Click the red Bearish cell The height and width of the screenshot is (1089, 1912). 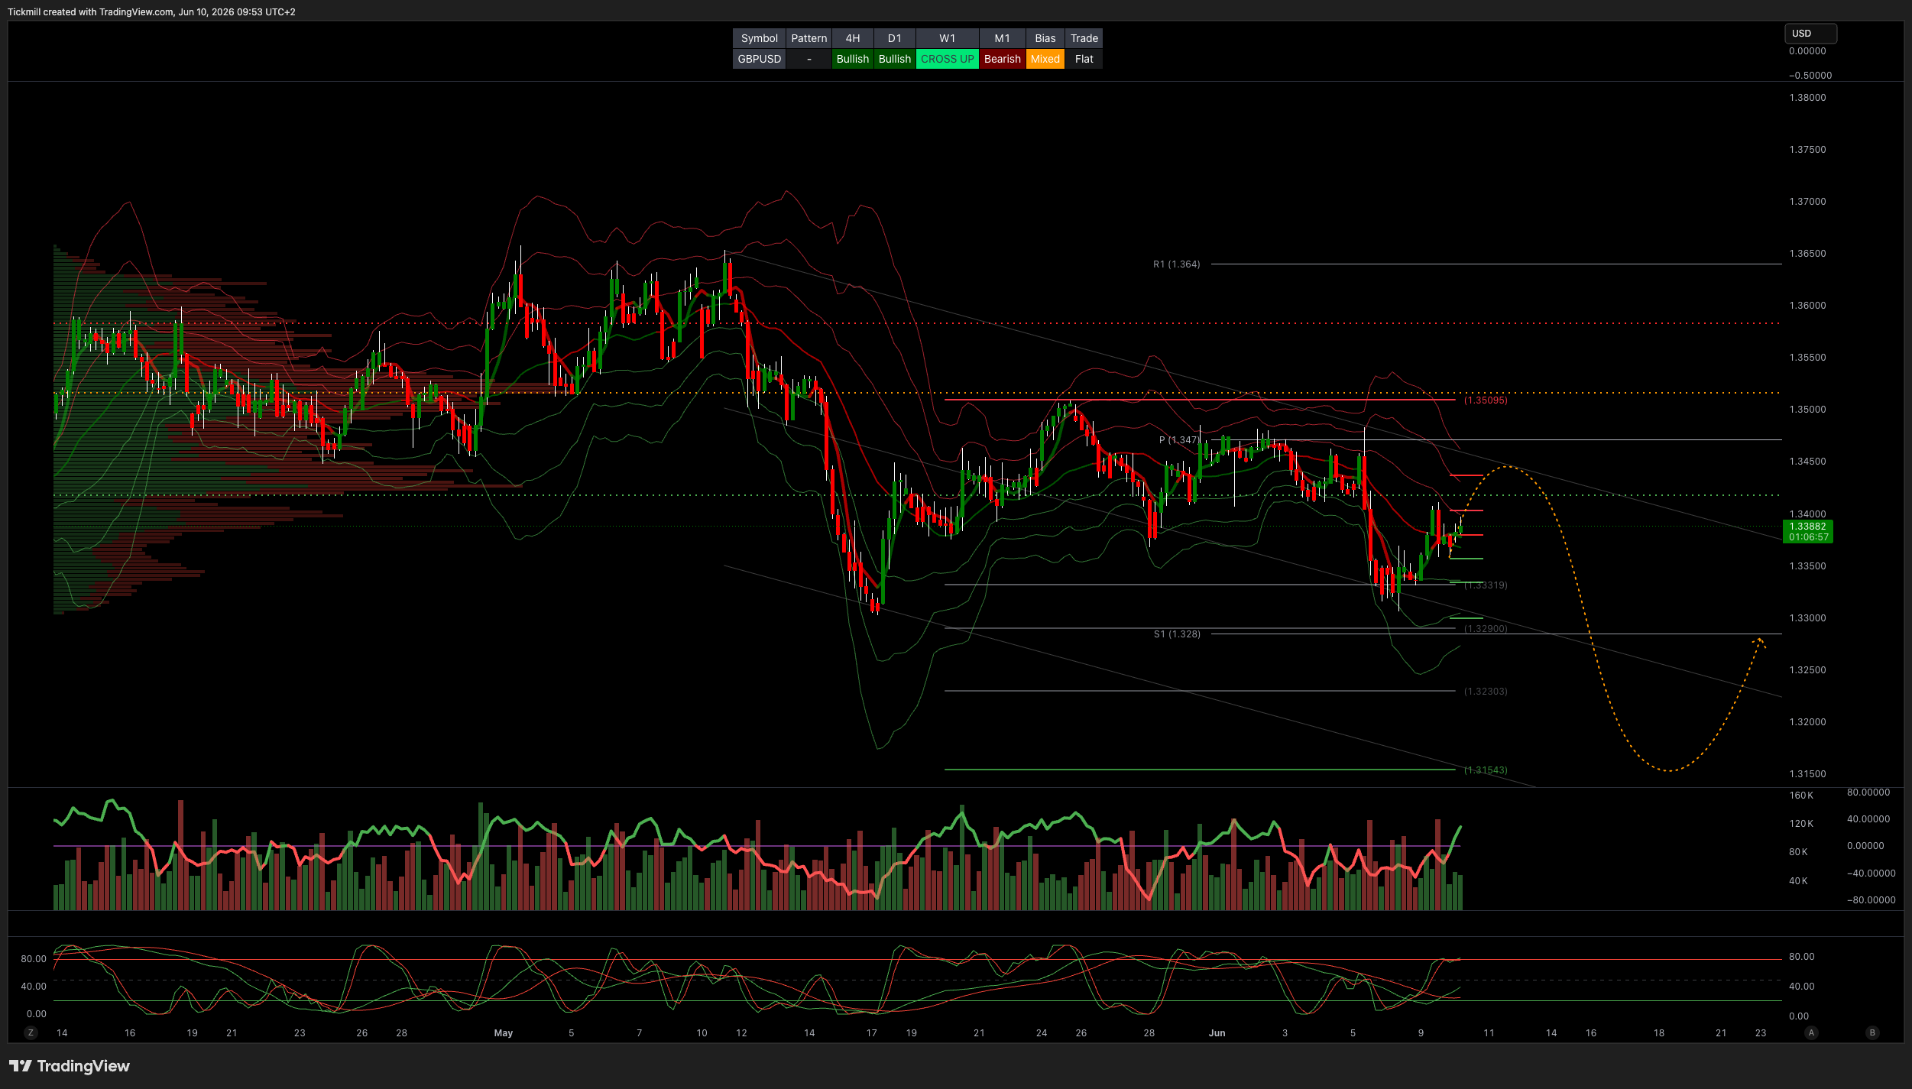pos(1002,59)
